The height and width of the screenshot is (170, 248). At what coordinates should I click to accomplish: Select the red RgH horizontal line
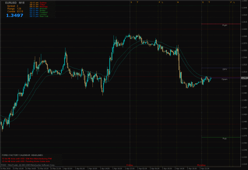click(x=221, y=24)
